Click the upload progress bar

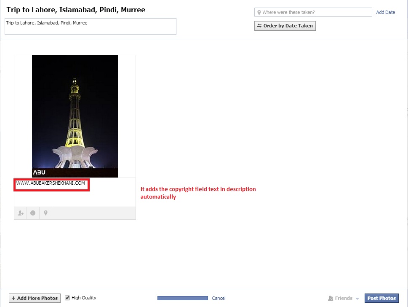[x=183, y=298]
